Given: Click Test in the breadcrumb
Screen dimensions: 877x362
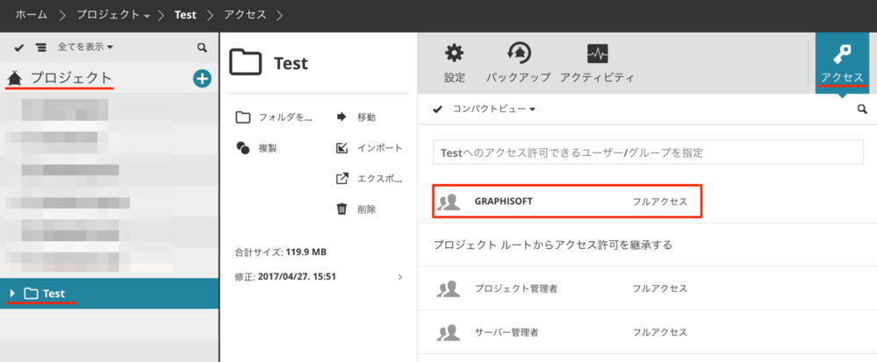Looking at the screenshot, I should tap(185, 15).
